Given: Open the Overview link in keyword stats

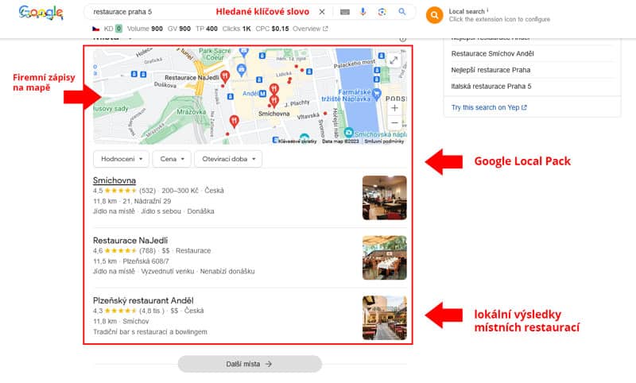Looking at the screenshot, I should pos(310,29).
